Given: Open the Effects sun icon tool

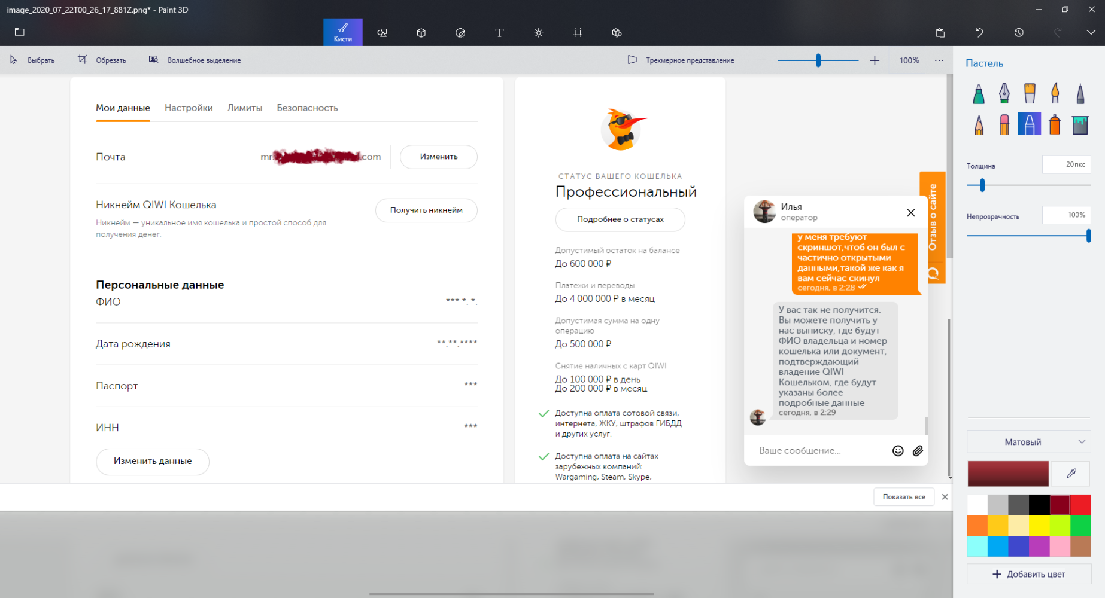Looking at the screenshot, I should (539, 33).
